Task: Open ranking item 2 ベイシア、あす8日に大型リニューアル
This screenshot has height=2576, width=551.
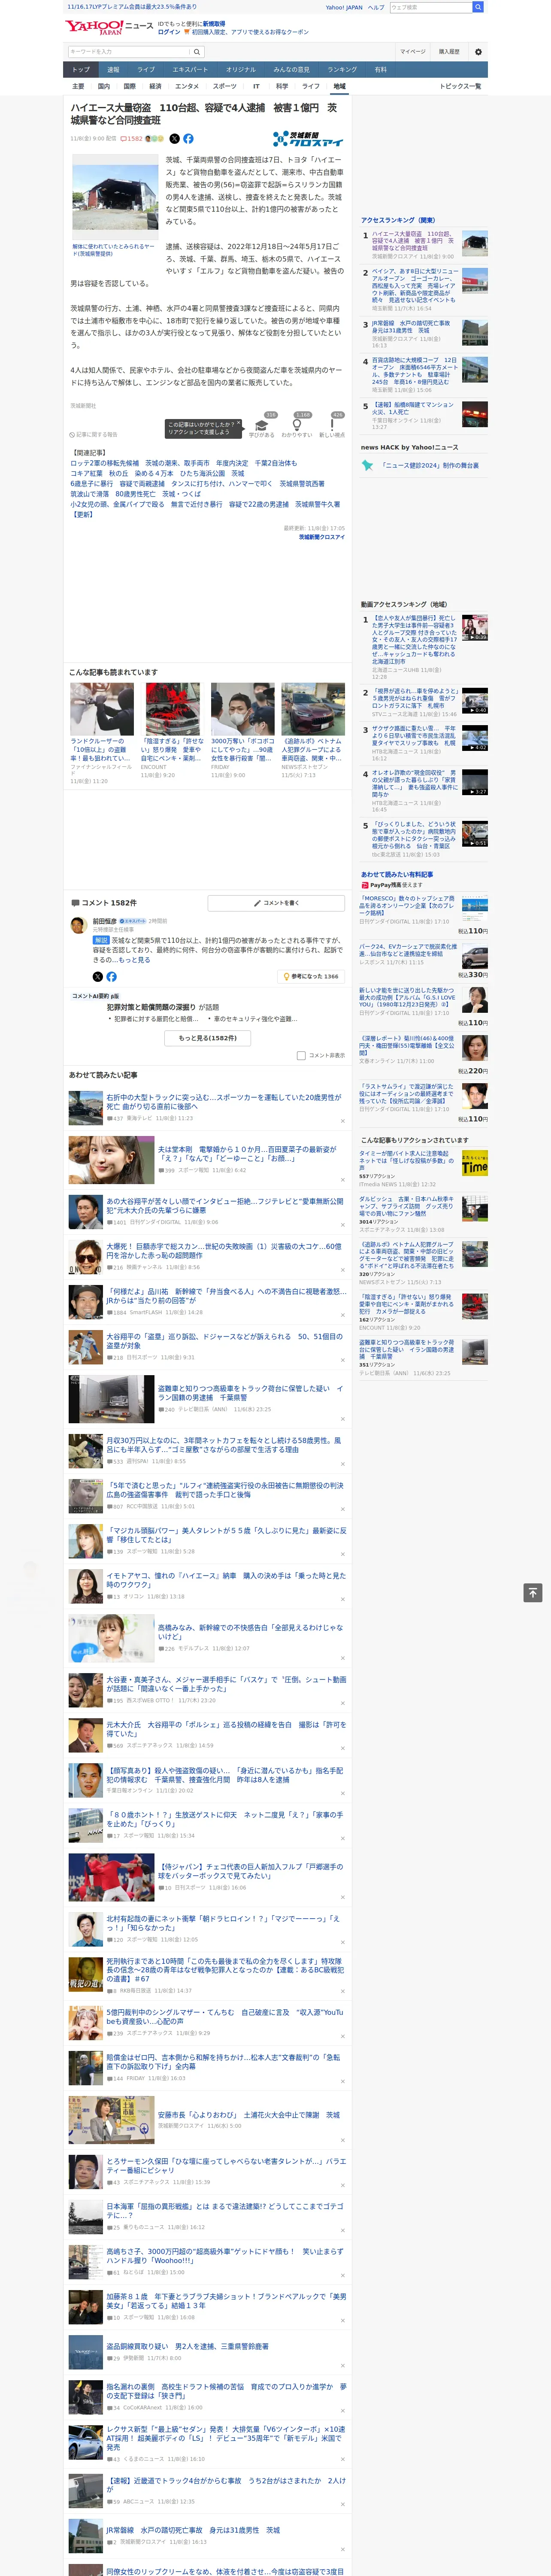Action: click(415, 285)
